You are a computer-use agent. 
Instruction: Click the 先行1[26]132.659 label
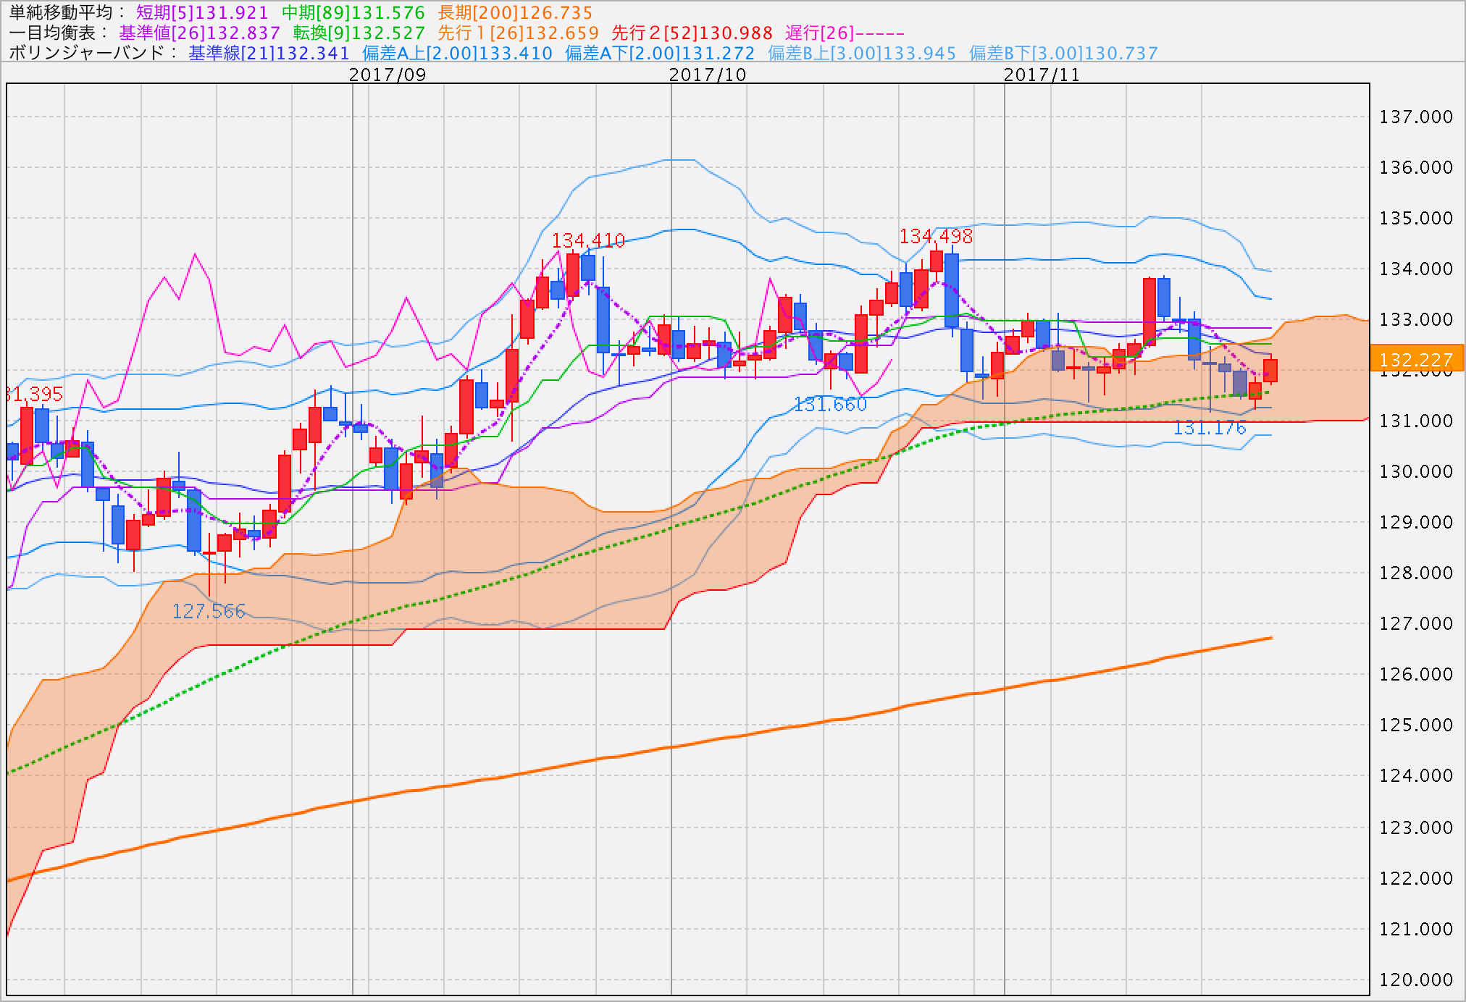519,33
